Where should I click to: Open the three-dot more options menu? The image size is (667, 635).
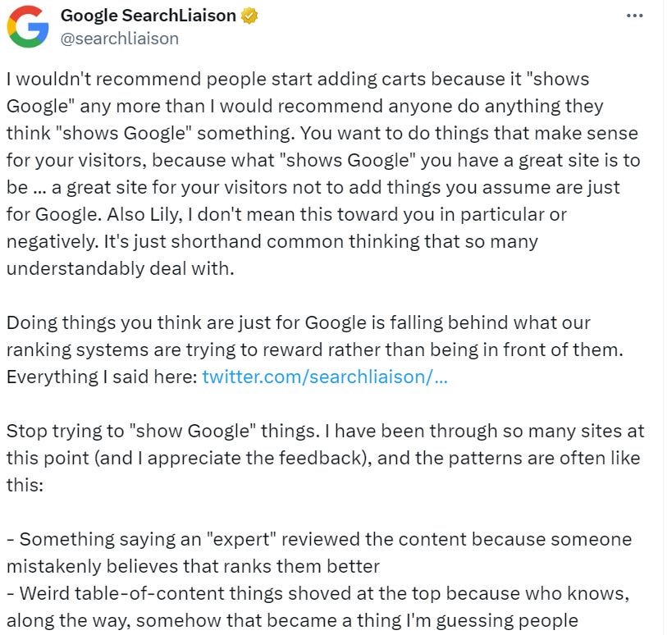pyautogui.click(x=634, y=16)
